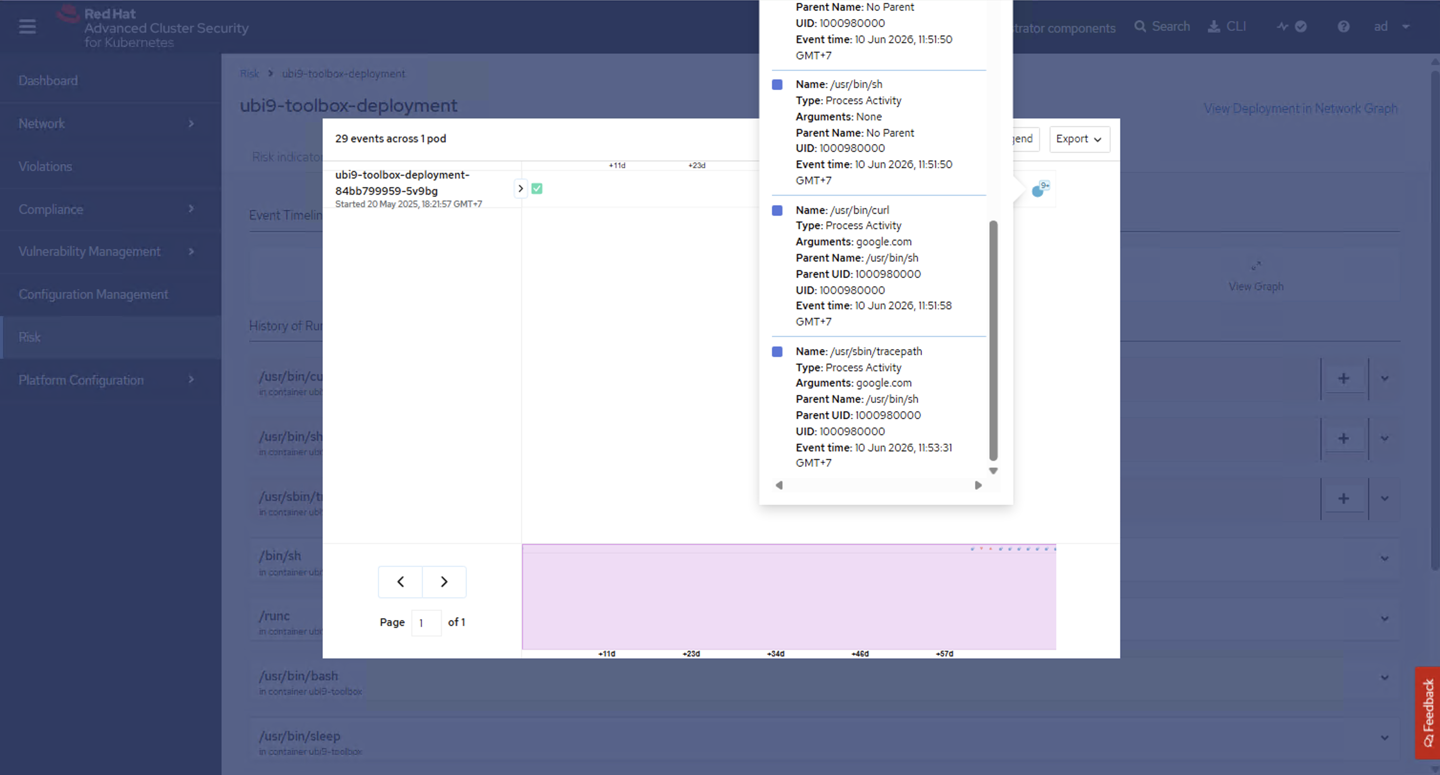Click 'Name: /usr/sbin/tracepath' tooltip line
The height and width of the screenshot is (775, 1440).
pyautogui.click(x=859, y=352)
